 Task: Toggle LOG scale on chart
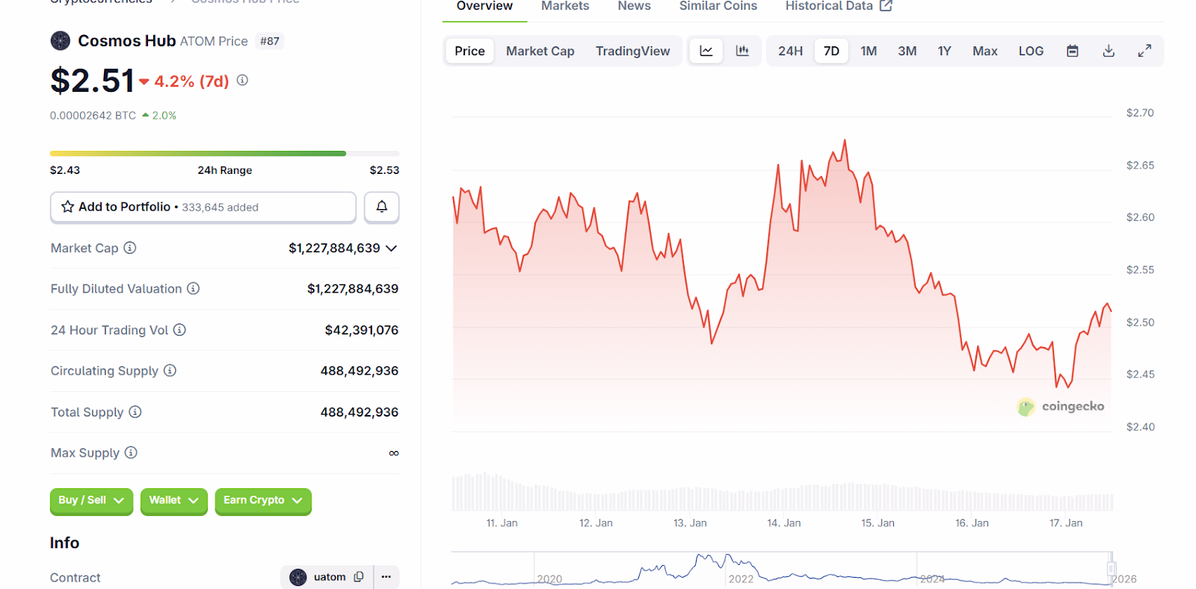click(1031, 51)
